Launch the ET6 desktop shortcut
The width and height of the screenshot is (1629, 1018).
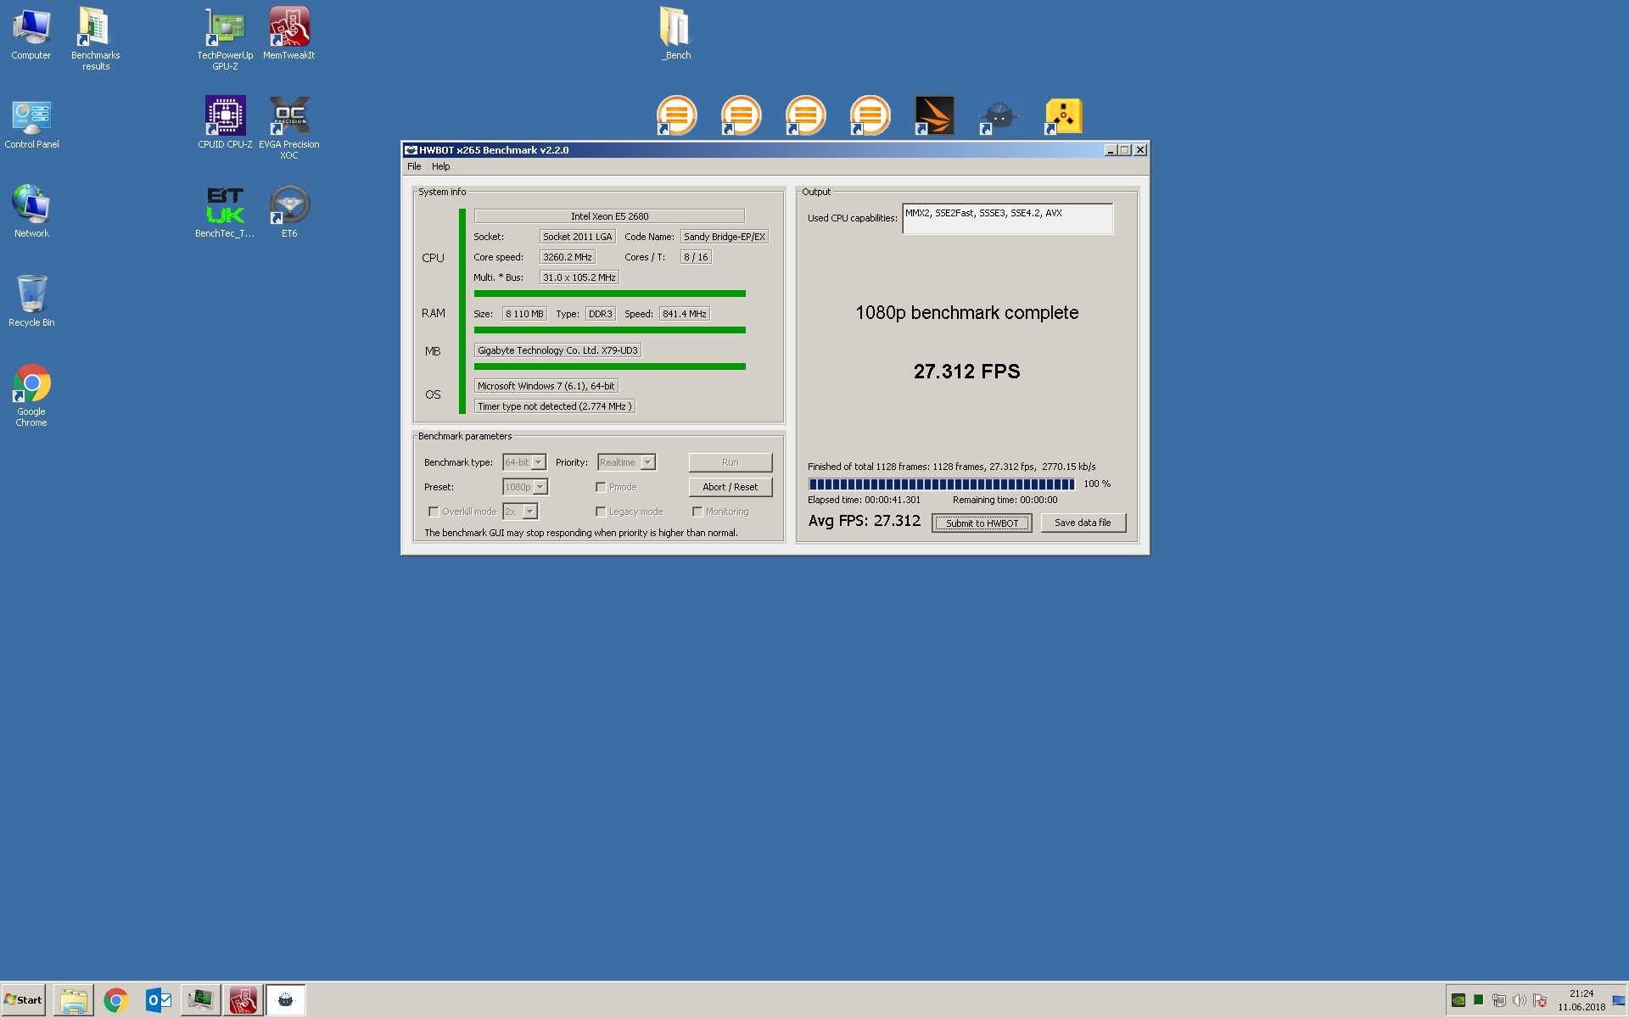(289, 212)
